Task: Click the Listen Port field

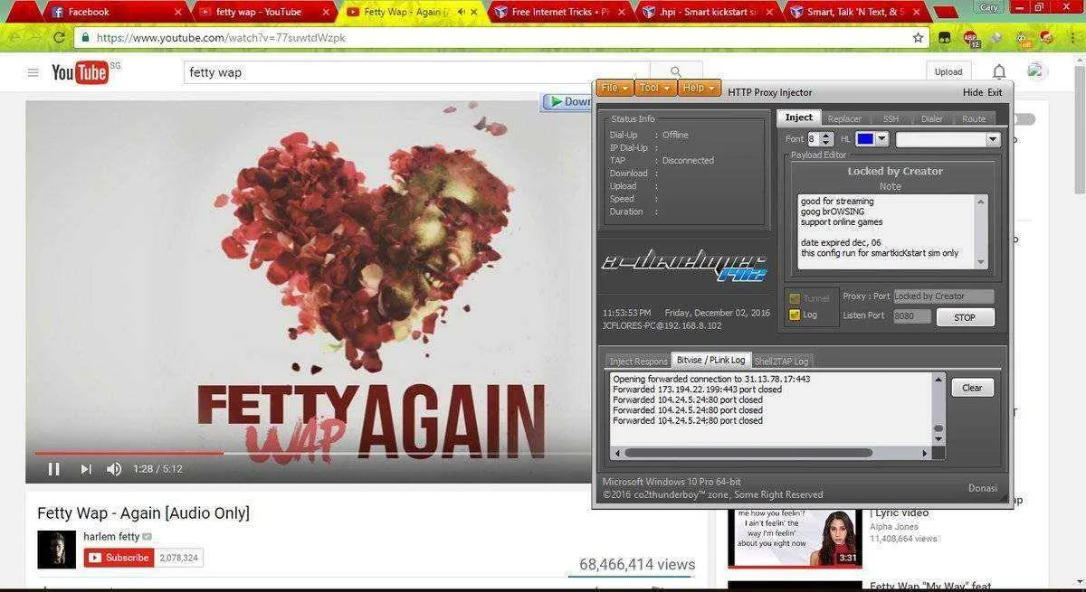Action: [x=912, y=316]
